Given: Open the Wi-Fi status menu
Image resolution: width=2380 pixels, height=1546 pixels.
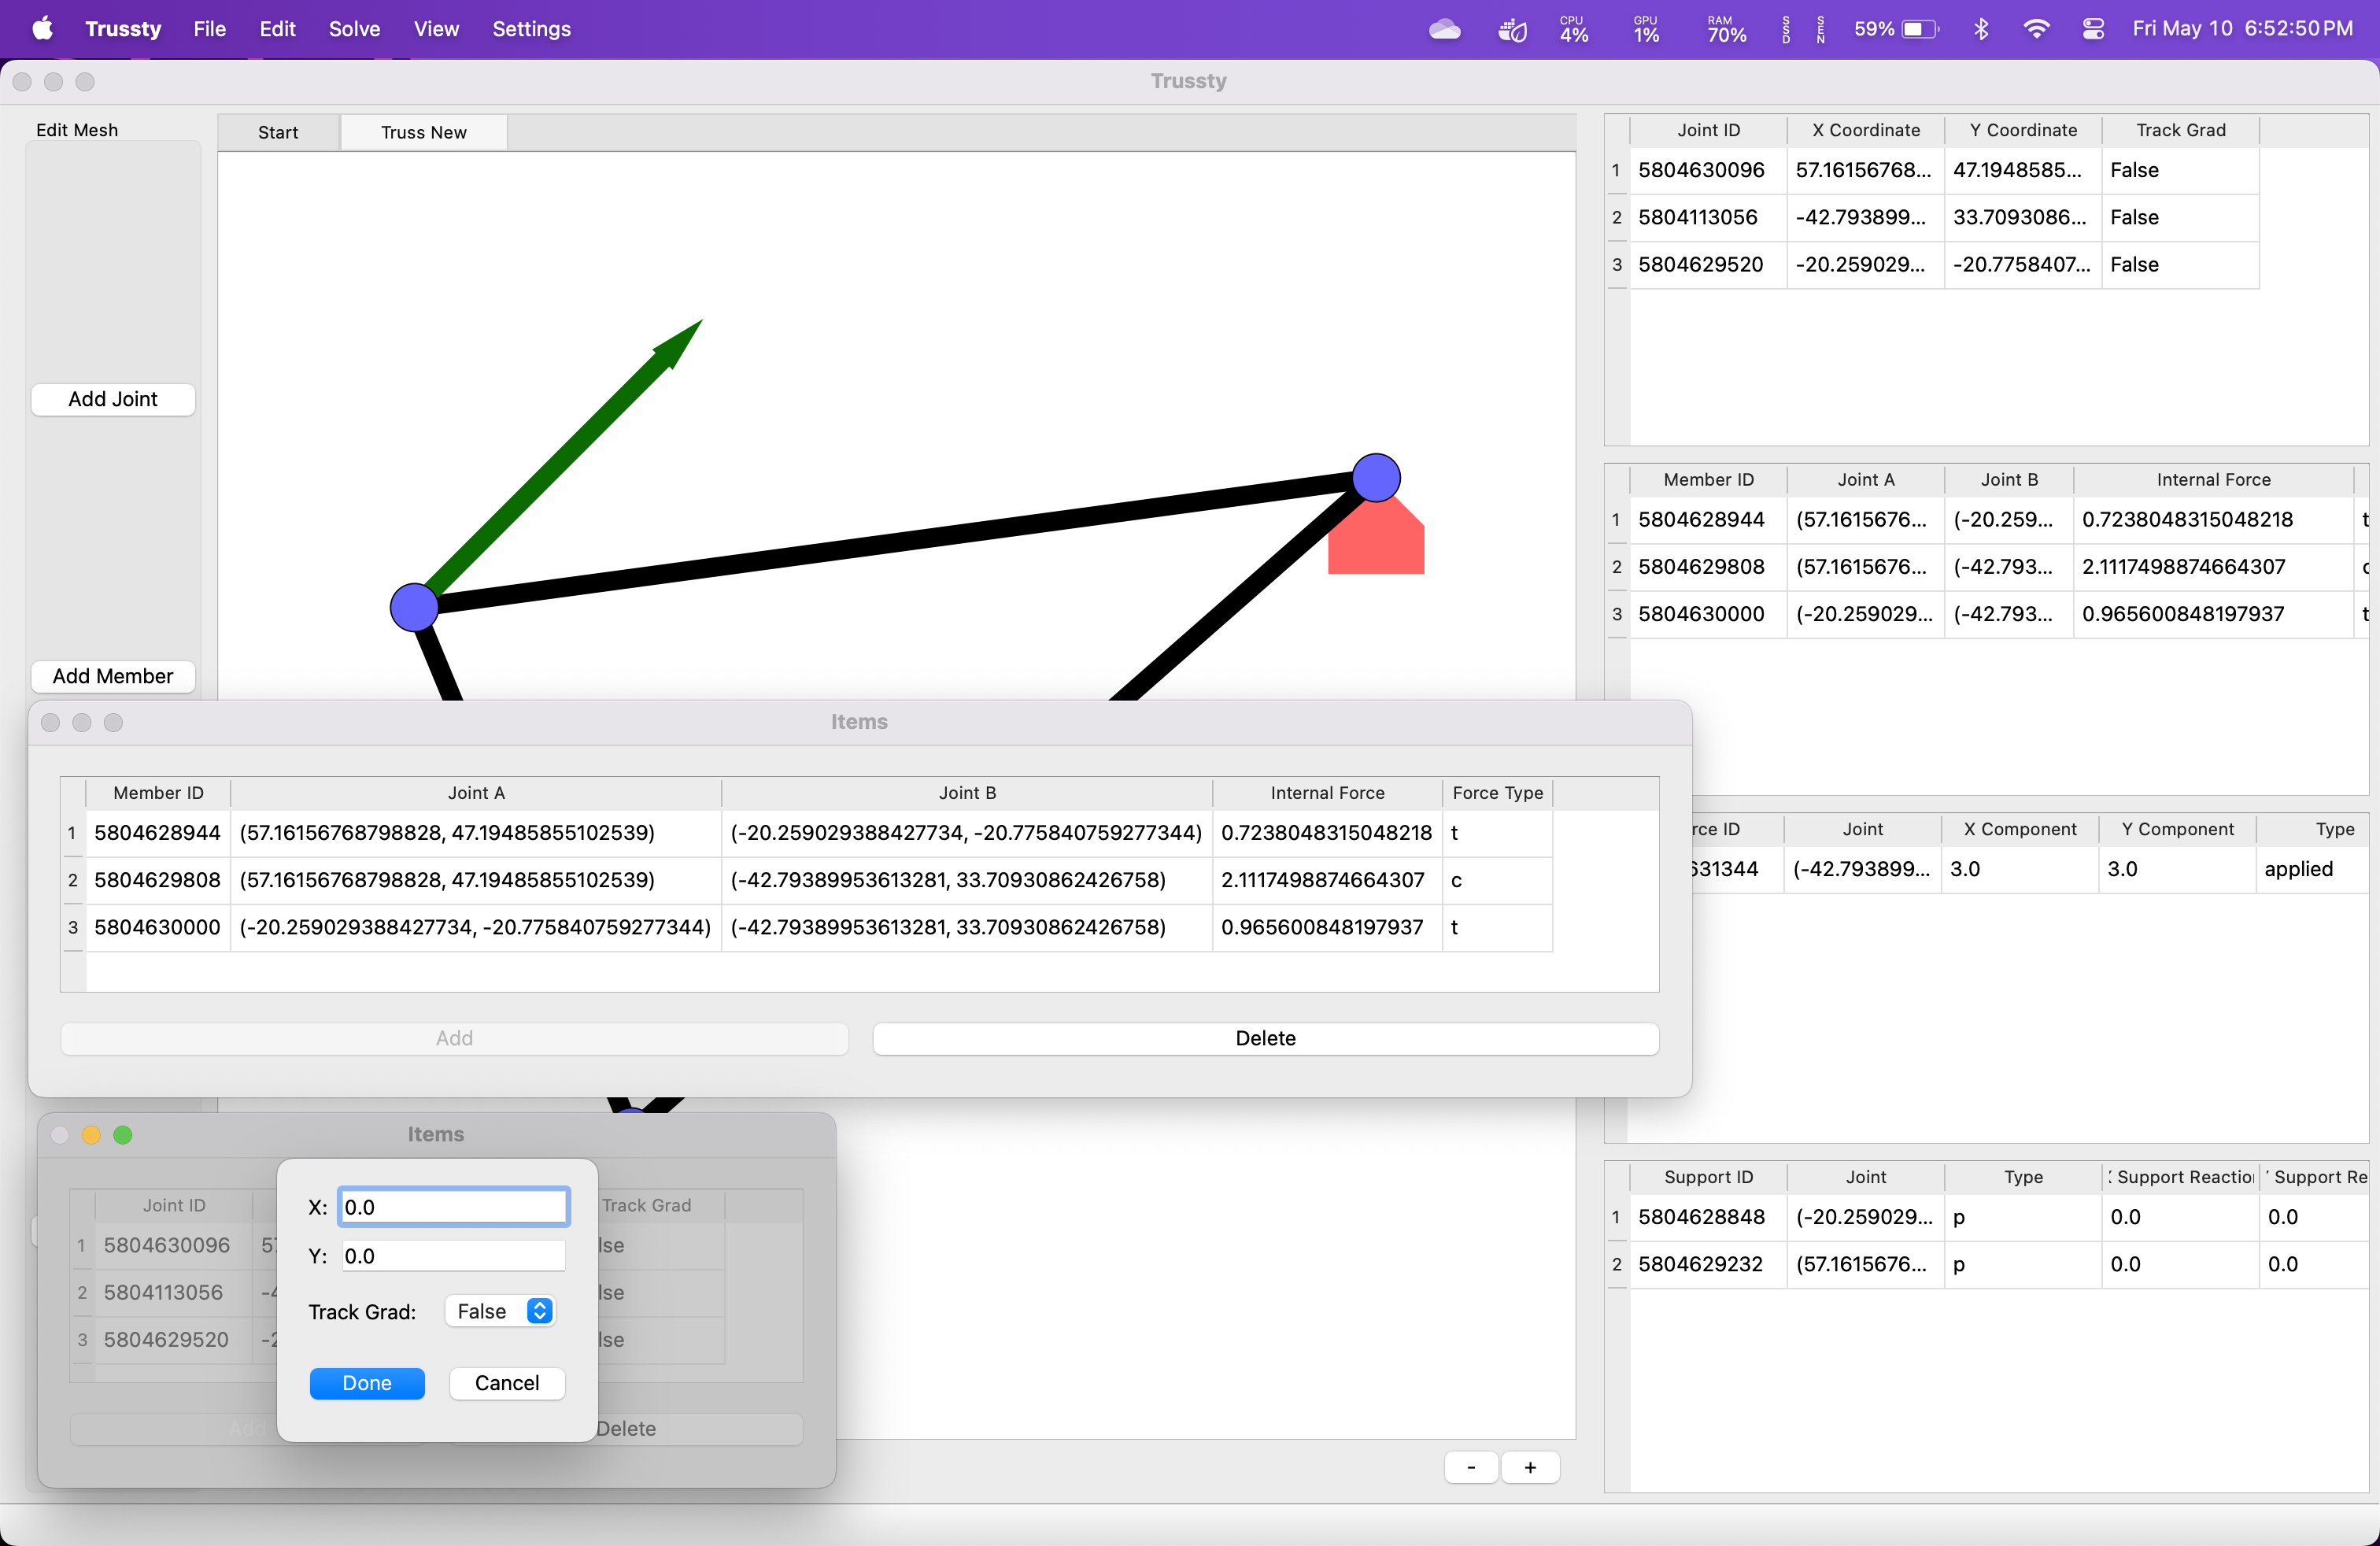Looking at the screenshot, I should 2036,29.
